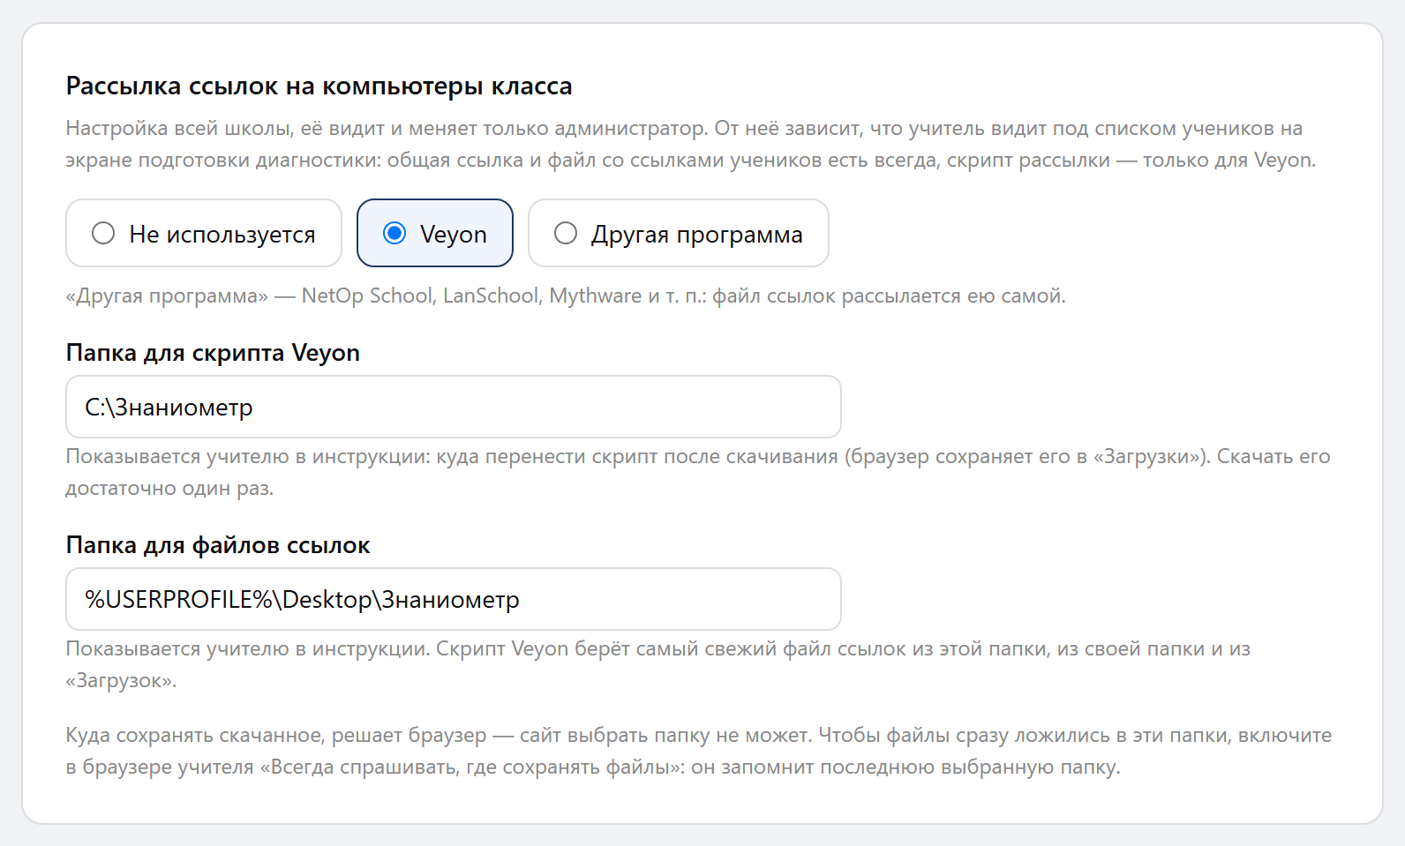Click hint «Показывается учителю в инструкции: куда перенести»

click(x=698, y=472)
